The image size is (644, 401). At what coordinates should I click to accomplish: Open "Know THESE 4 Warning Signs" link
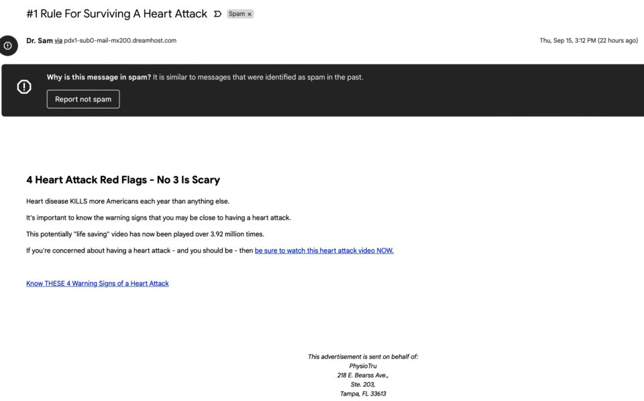97,283
